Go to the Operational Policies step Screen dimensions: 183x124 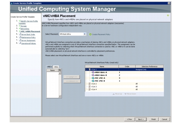tap(29, 43)
